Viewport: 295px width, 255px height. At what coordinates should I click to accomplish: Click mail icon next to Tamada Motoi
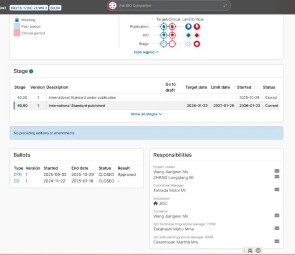tap(276, 189)
